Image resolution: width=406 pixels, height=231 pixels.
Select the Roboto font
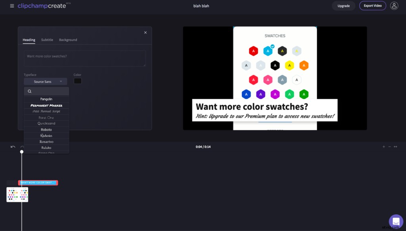[x=46, y=129]
